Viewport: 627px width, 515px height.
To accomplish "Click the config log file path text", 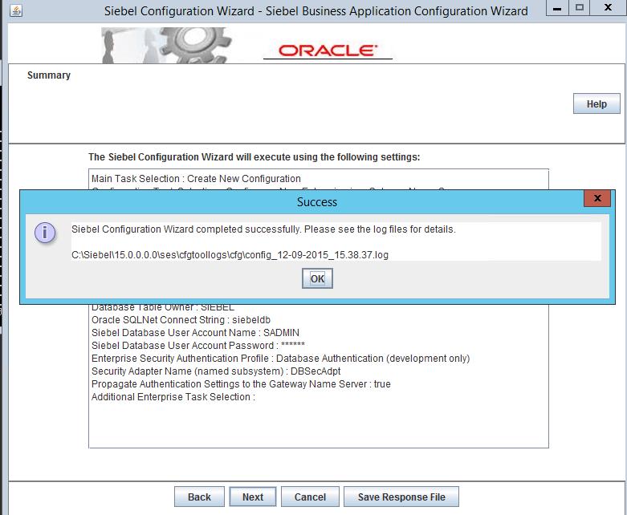I will [x=235, y=254].
